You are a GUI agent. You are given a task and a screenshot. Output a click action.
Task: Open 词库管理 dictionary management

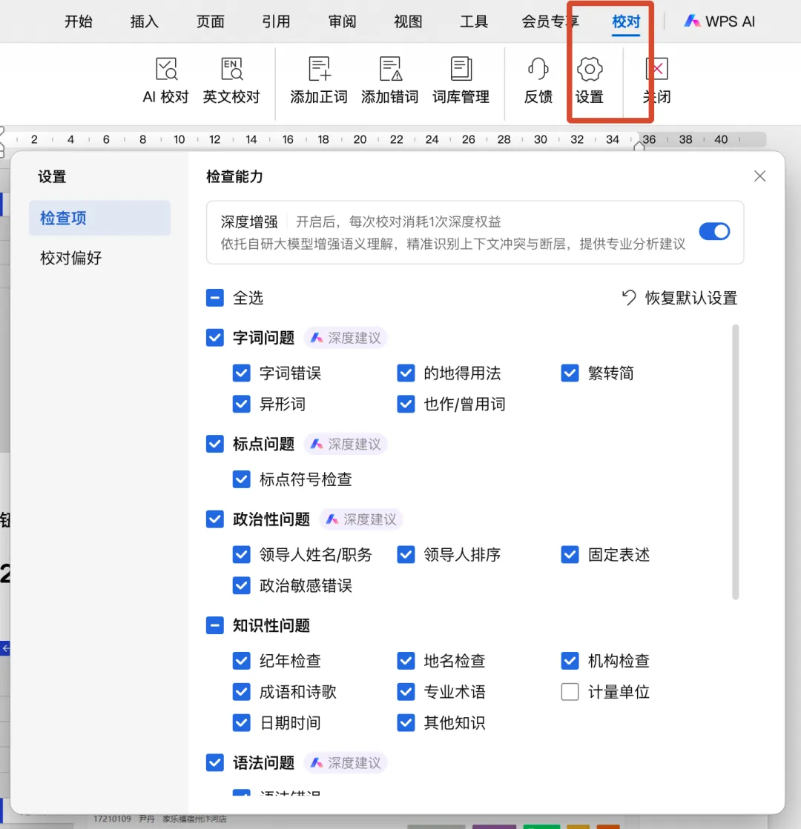click(461, 80)
